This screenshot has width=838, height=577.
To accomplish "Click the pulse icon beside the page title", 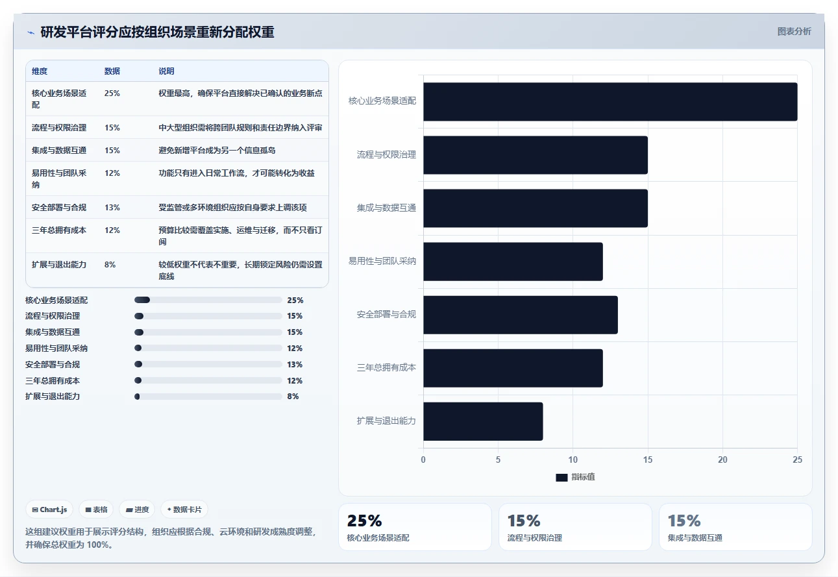I will tap(31, 32).
